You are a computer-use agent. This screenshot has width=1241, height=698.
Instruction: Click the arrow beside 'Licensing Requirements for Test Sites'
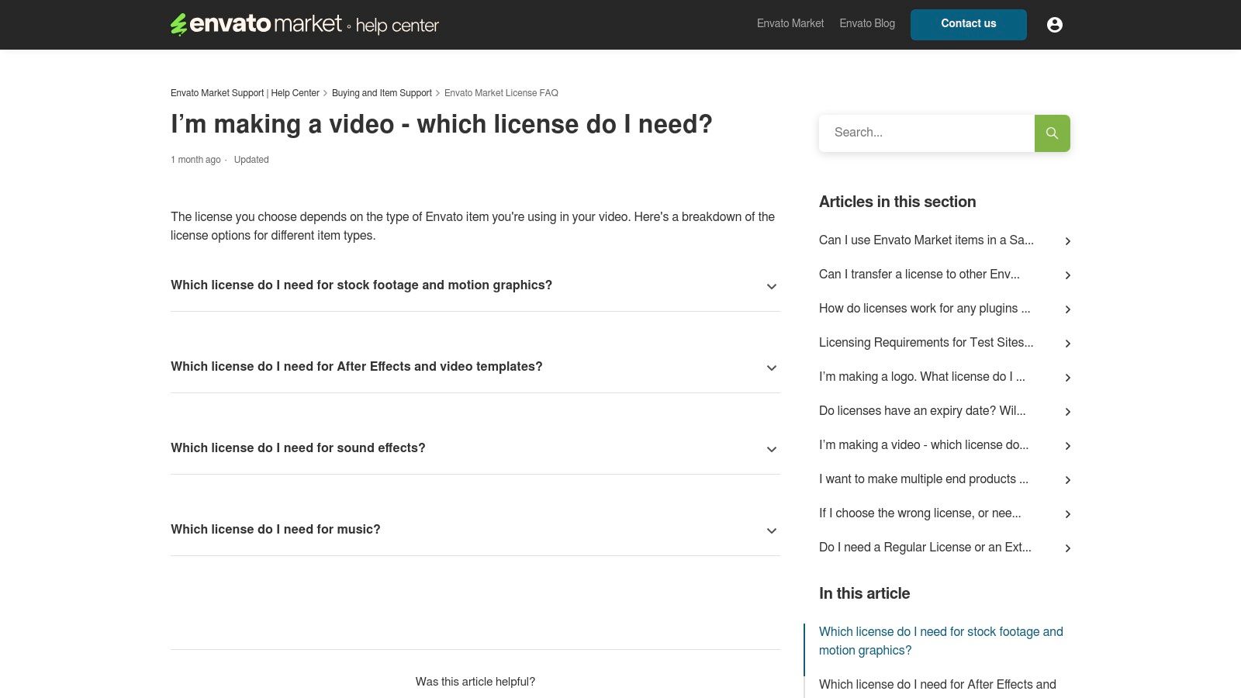pyautogui.click(x=1068, y=343)
